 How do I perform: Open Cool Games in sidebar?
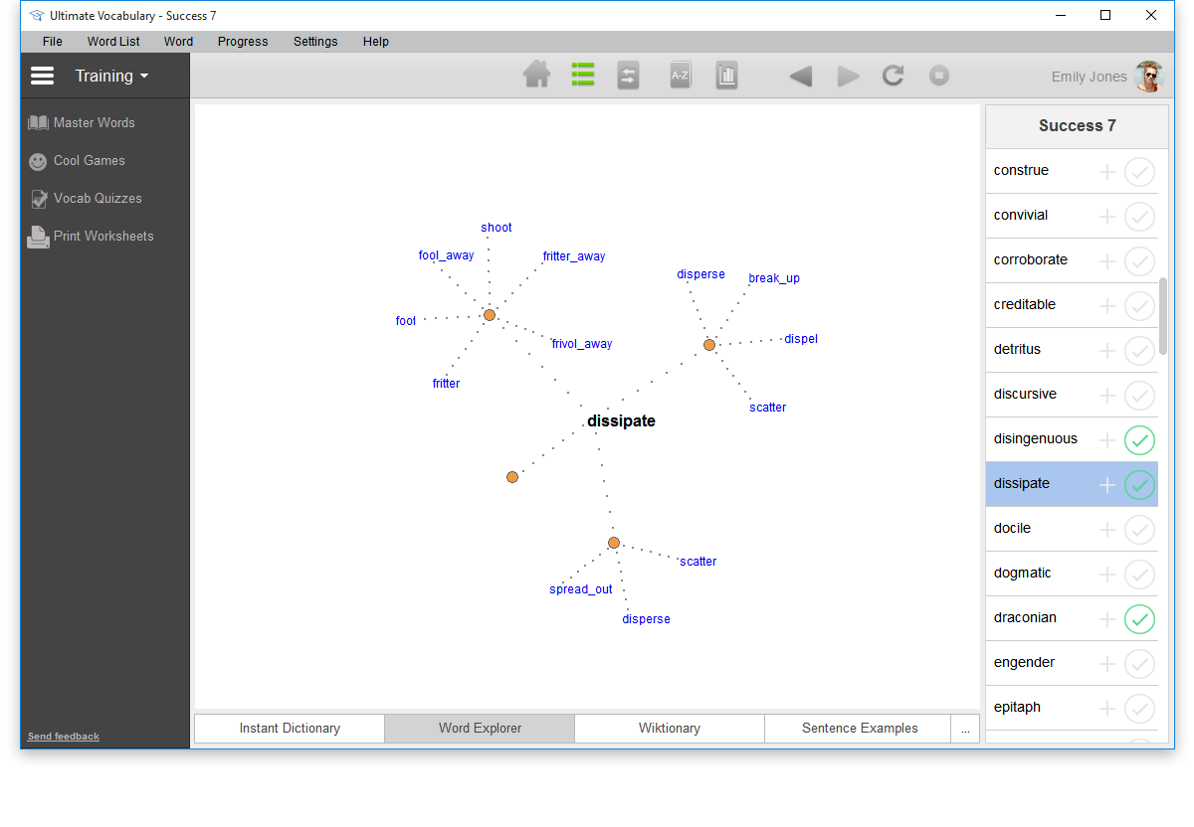tap(89, 161)
